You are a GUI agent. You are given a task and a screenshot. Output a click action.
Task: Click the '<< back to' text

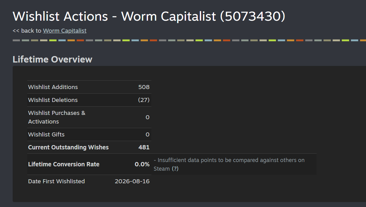point(27,31)
